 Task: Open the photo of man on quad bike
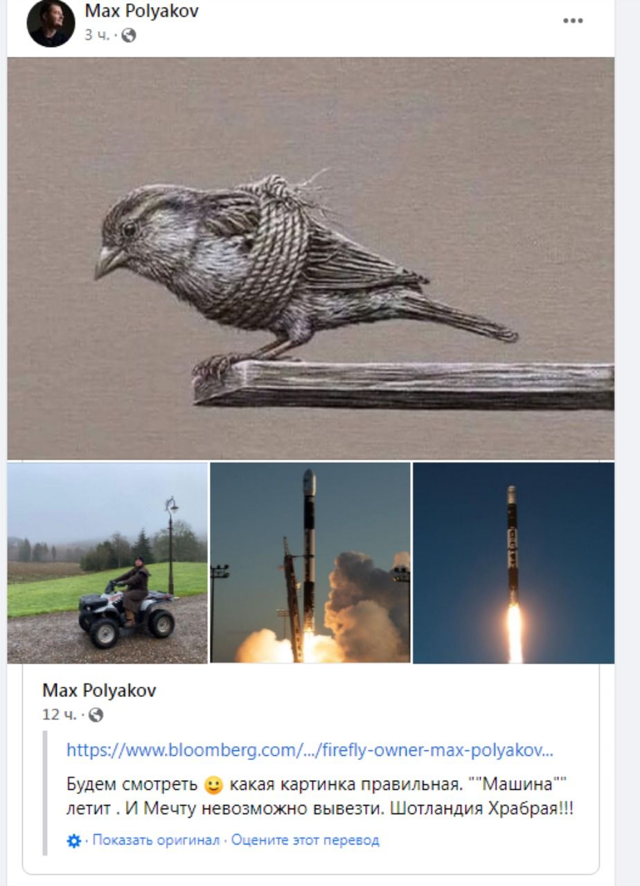click(107, 563)
